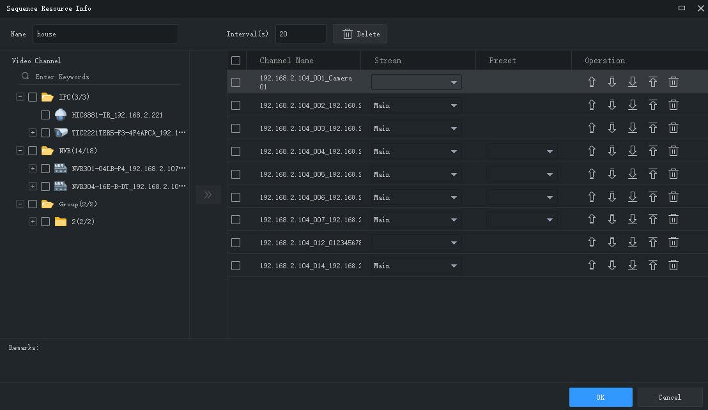Expand the TIC2221TER5-F3-4F4APCA device node

(x=33, y=133)
